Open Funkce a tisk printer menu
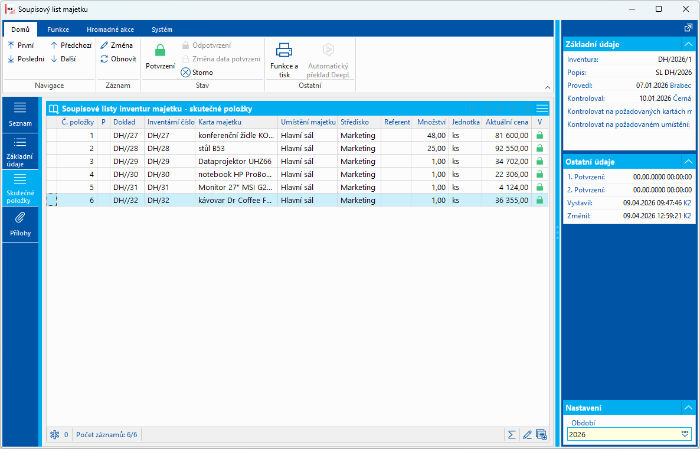The image size is (700, 449). 284,60
